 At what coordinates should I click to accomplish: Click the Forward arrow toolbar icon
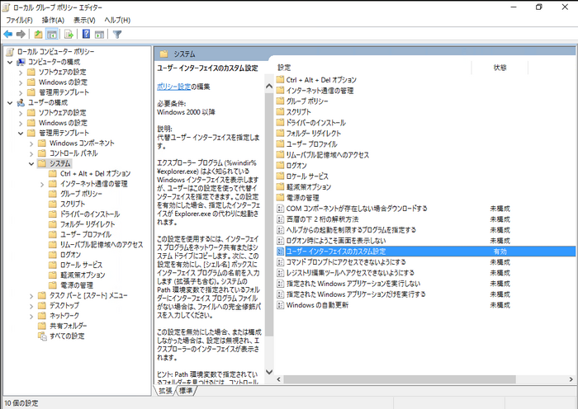tap(21, 35)
